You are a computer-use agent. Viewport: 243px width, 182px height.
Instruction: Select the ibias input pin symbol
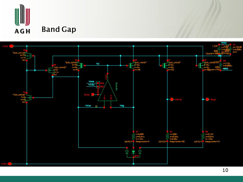click(93, 94)
